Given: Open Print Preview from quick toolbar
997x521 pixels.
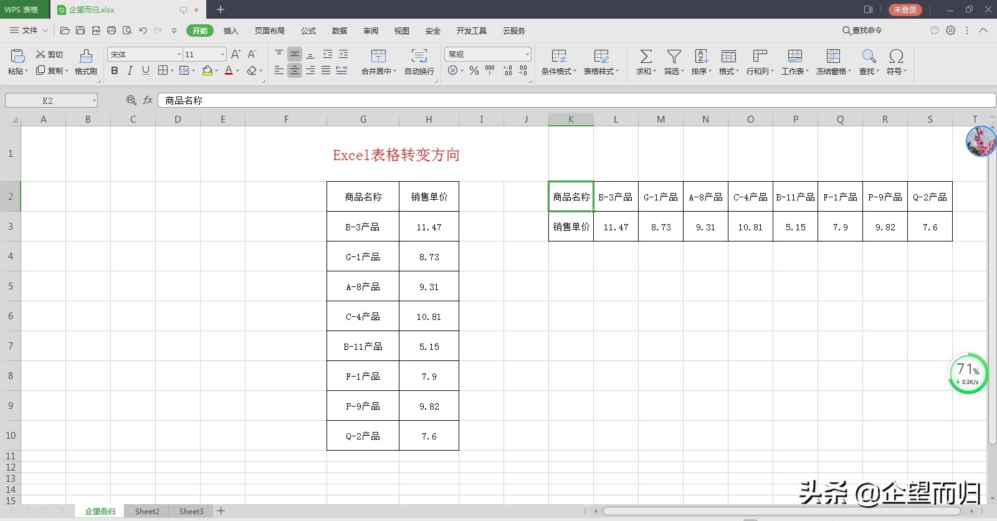Looking at the screenshot, I should [x=127, y=31].
